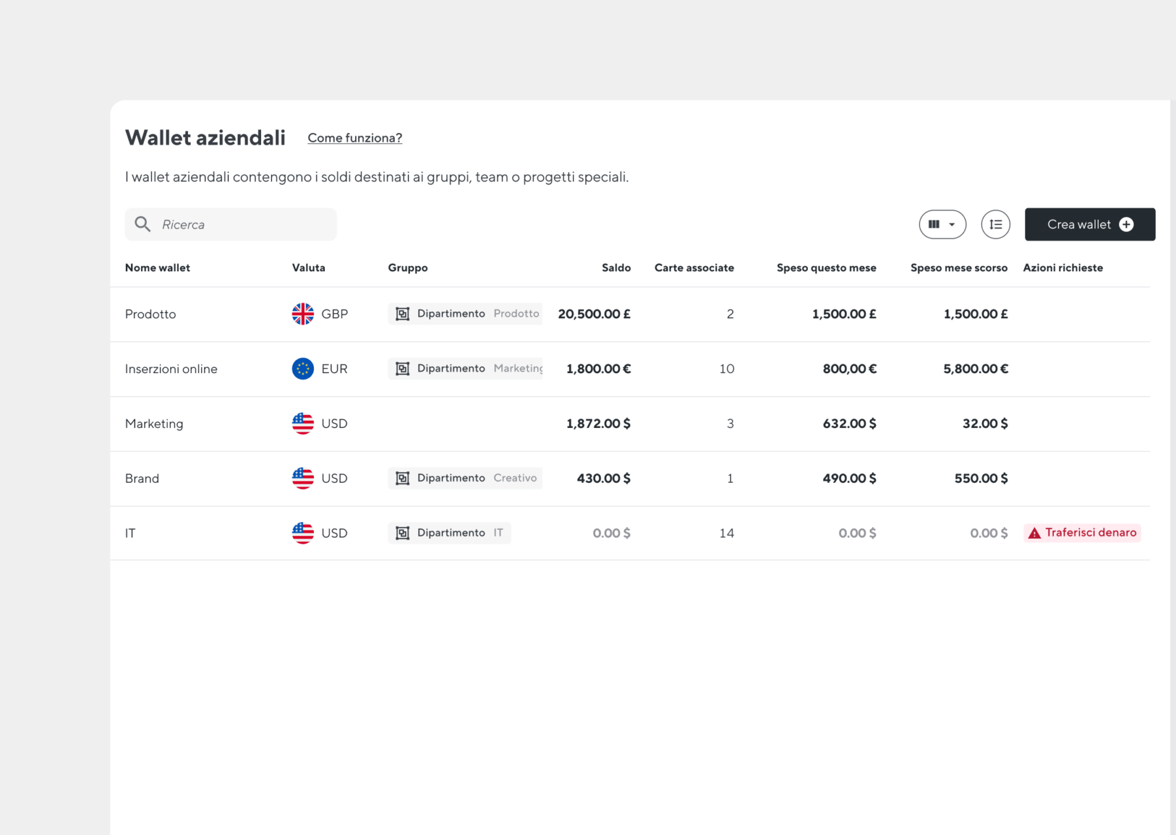Viewport: 1176px width, 835px height.
Task: Focus the Ricerca search field
Action: coord(230,224)
